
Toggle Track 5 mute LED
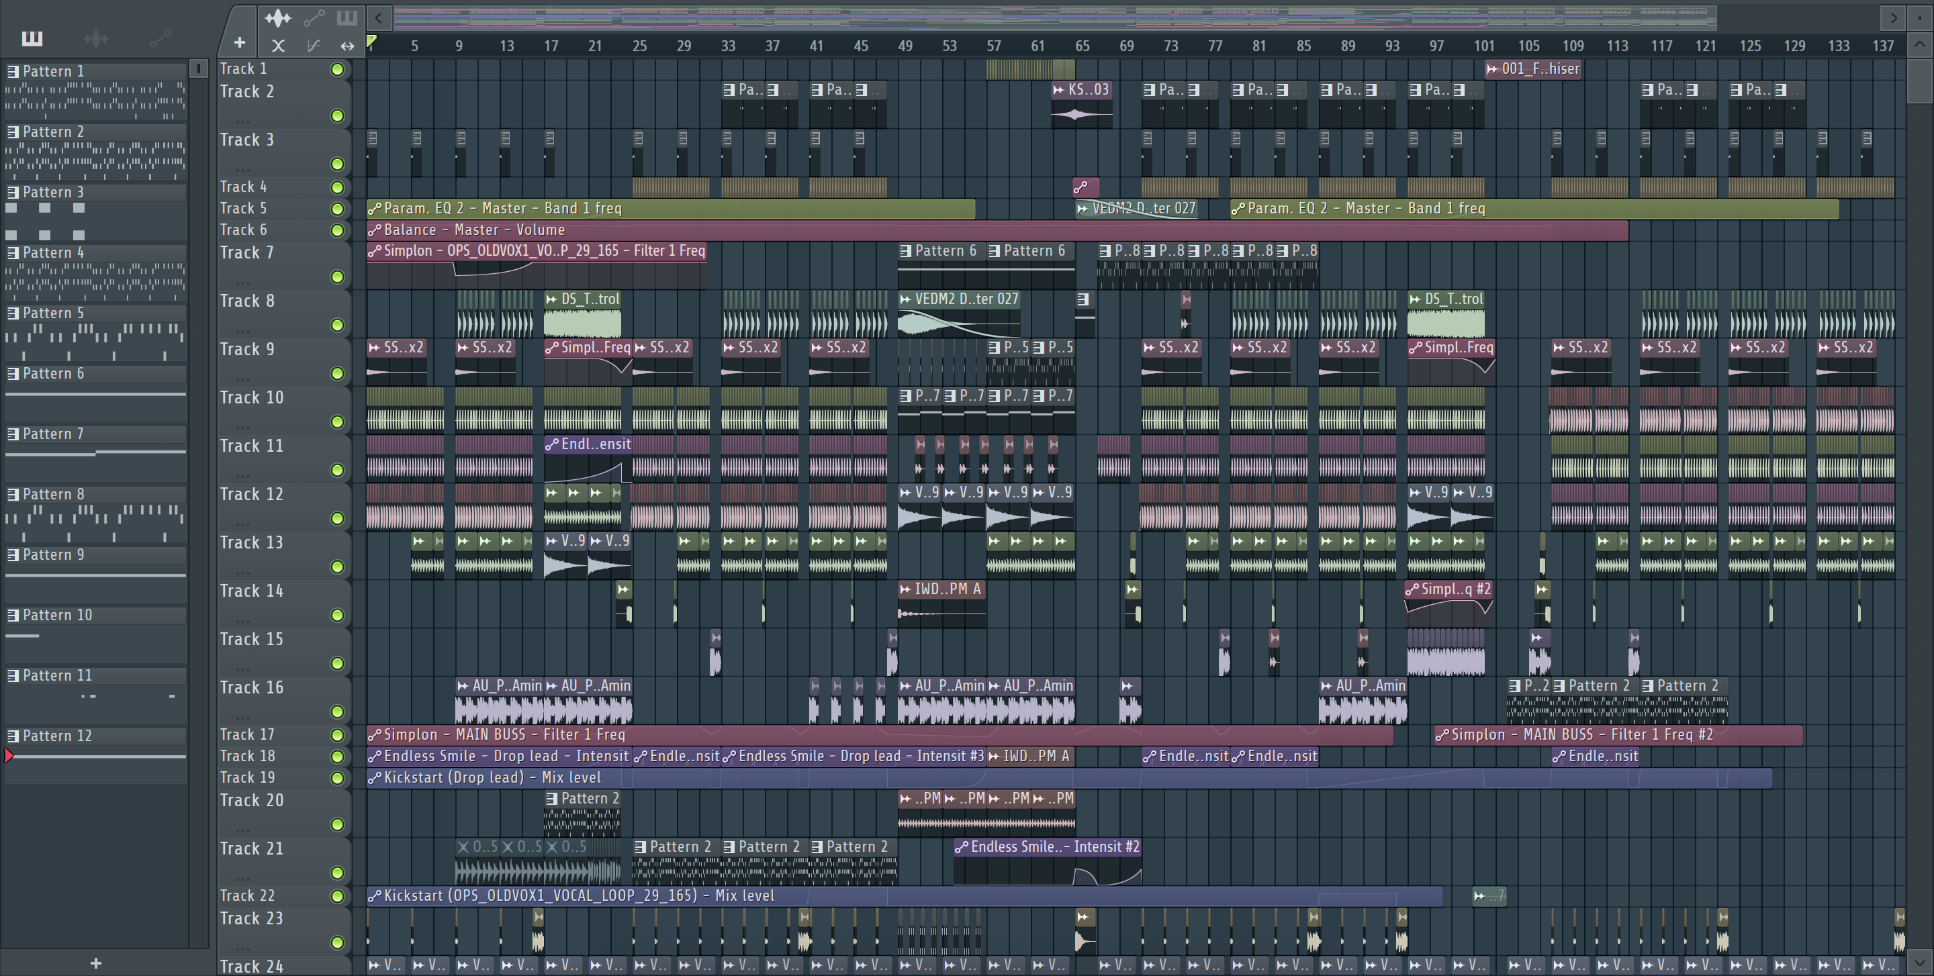coord(338,209)
